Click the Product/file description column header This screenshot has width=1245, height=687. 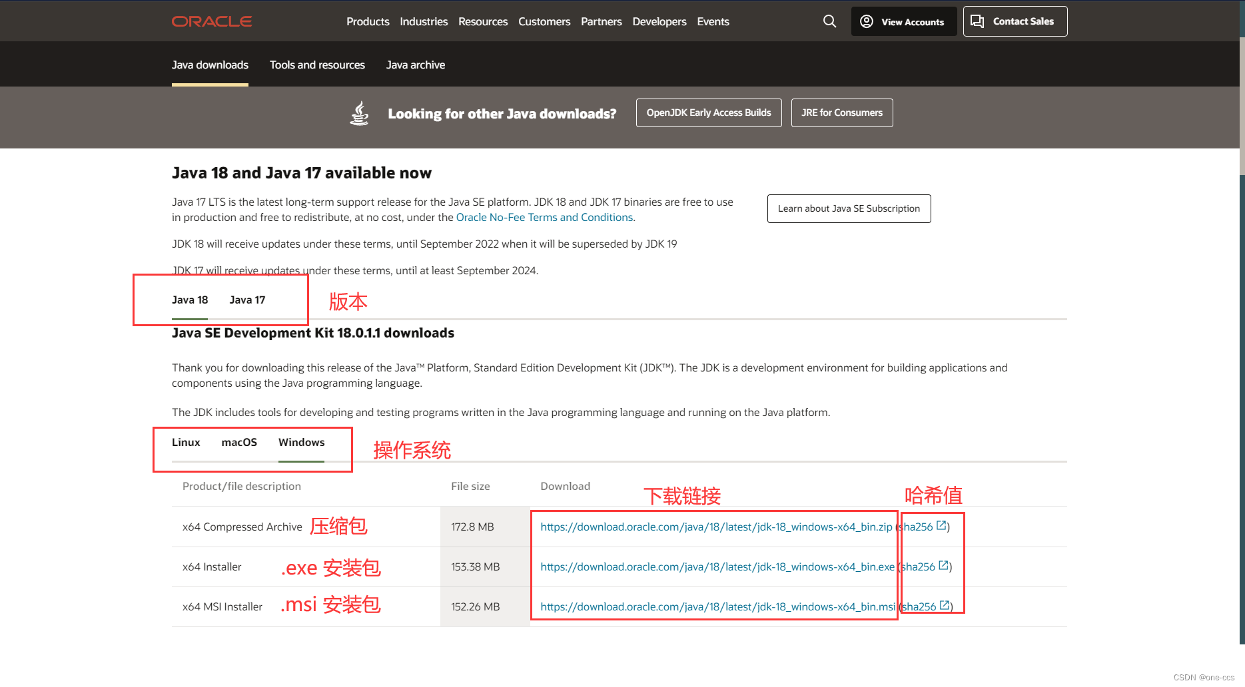[242, 486]
